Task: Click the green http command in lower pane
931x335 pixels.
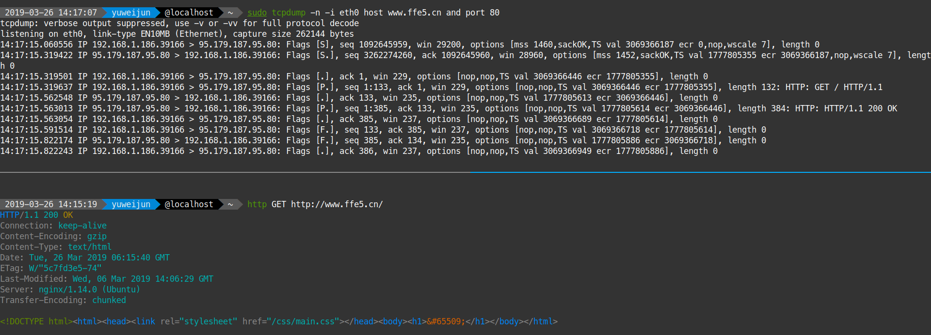Action: (x=257, y=204)
